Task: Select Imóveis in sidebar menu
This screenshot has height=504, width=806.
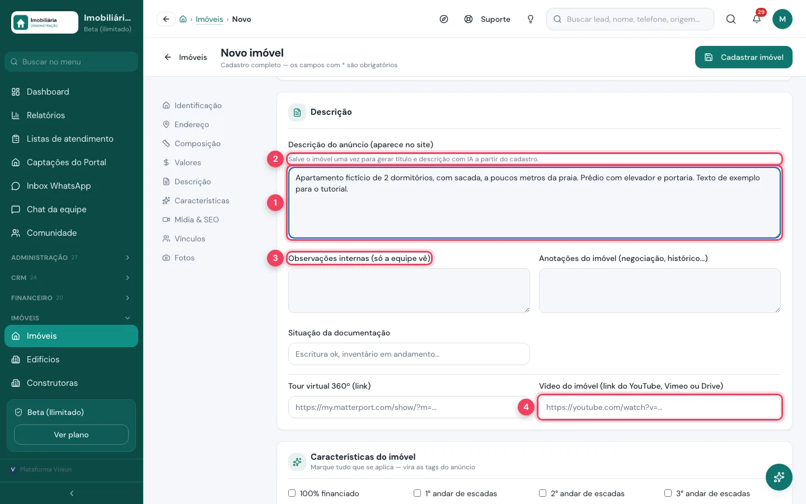Action: click(71, 336)
